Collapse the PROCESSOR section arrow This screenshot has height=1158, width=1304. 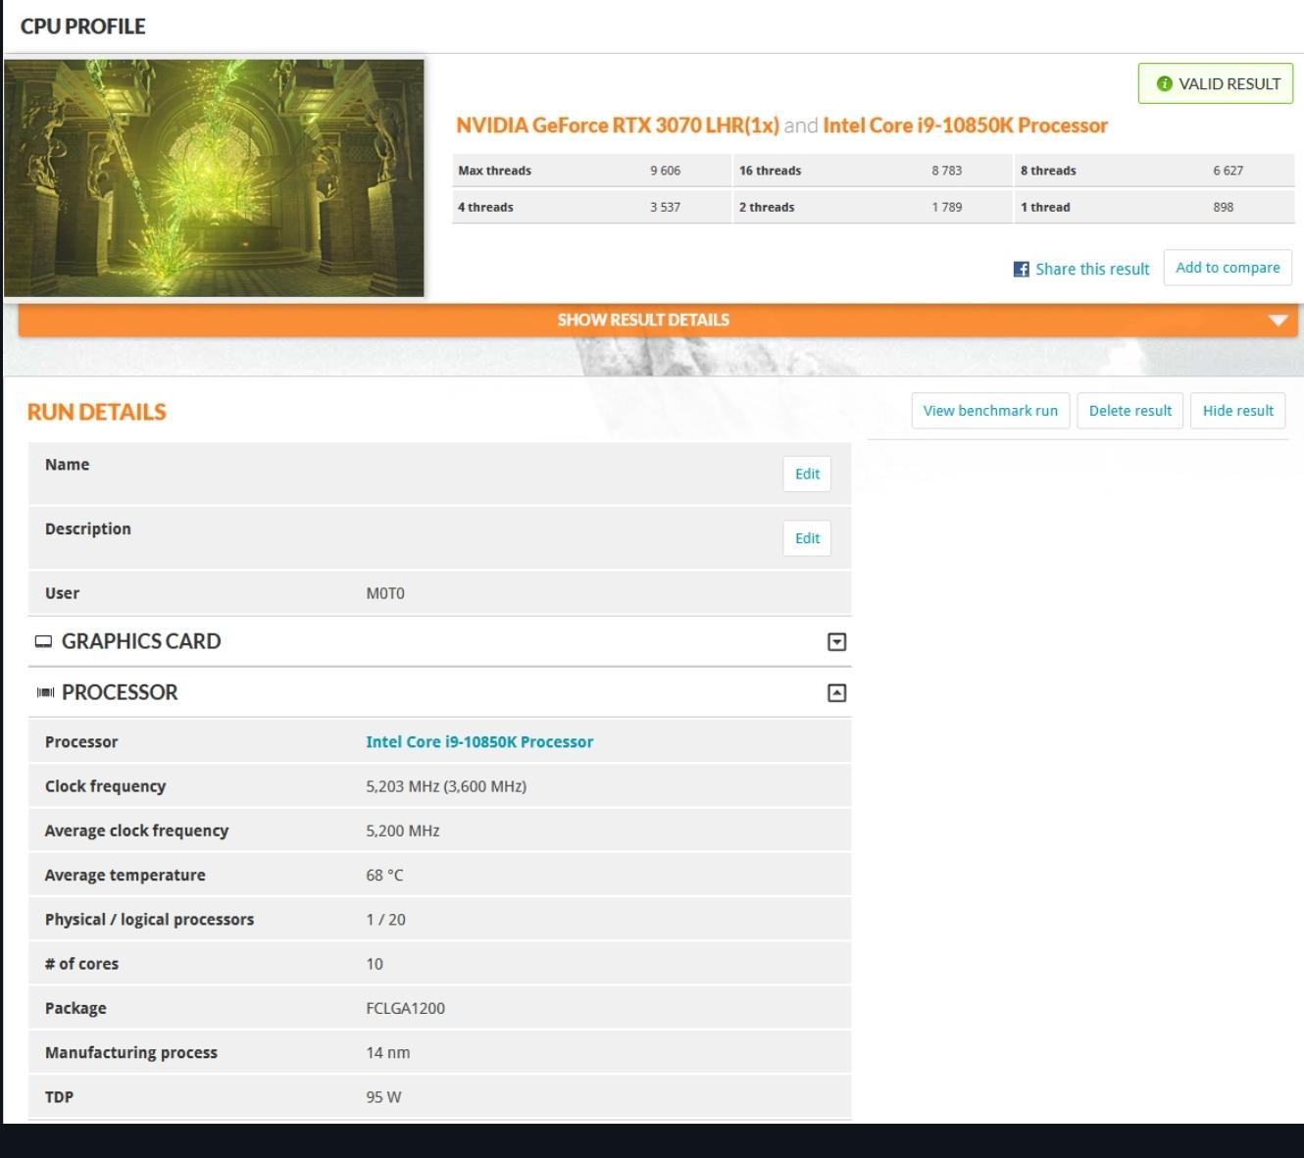836,693
